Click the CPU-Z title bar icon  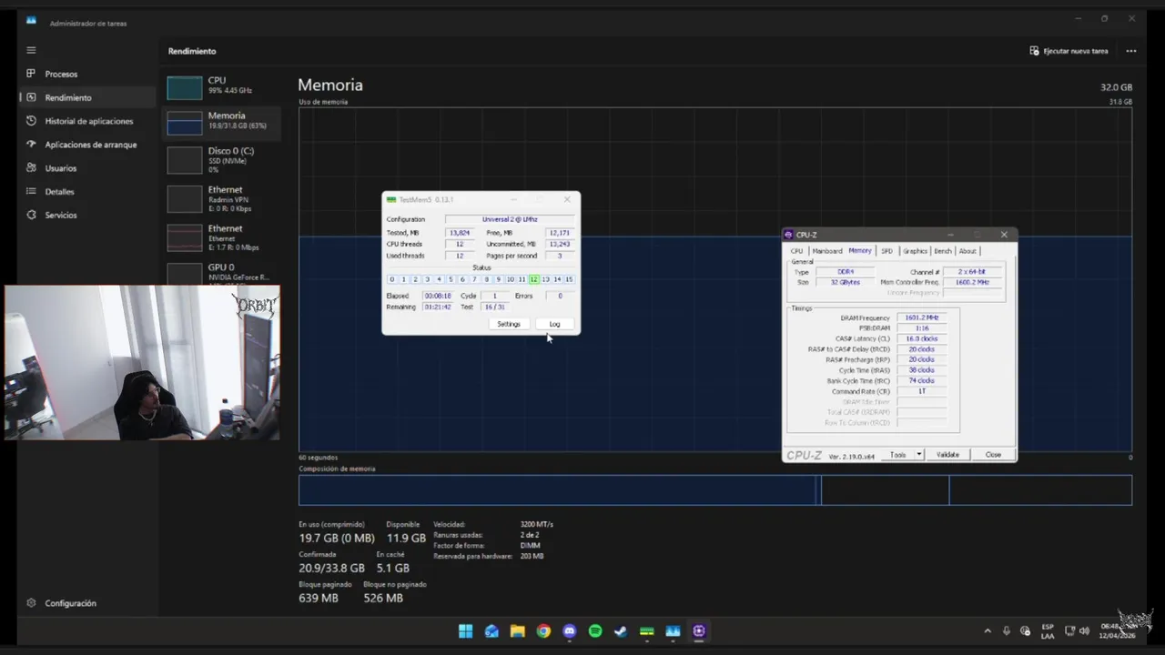click(x=789, y=235)
